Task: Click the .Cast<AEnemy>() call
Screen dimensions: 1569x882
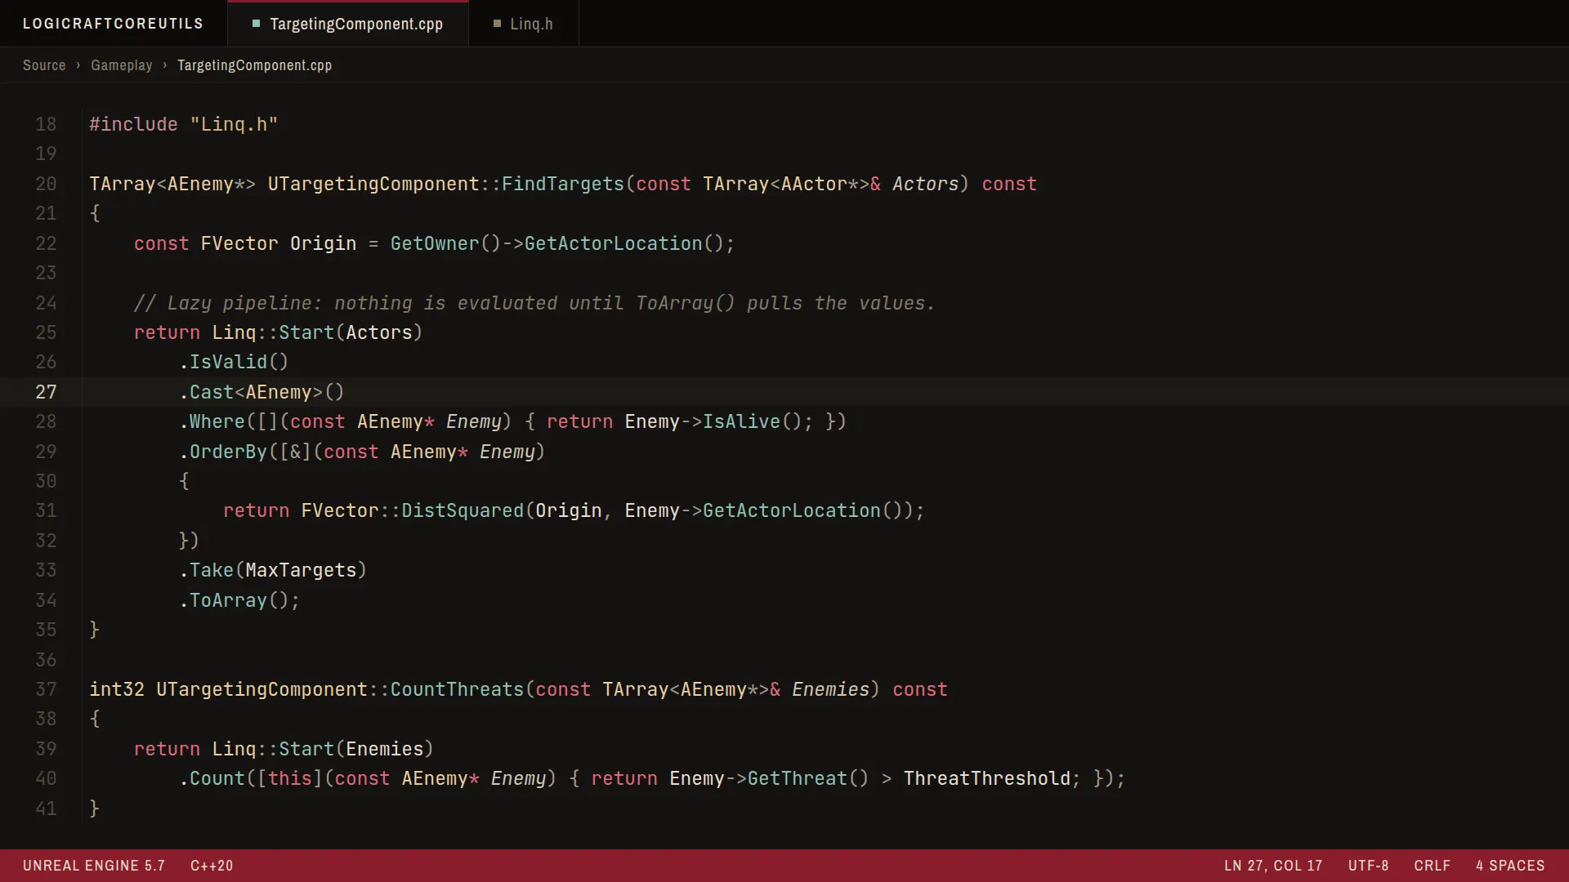Action: tap(261, 392)
